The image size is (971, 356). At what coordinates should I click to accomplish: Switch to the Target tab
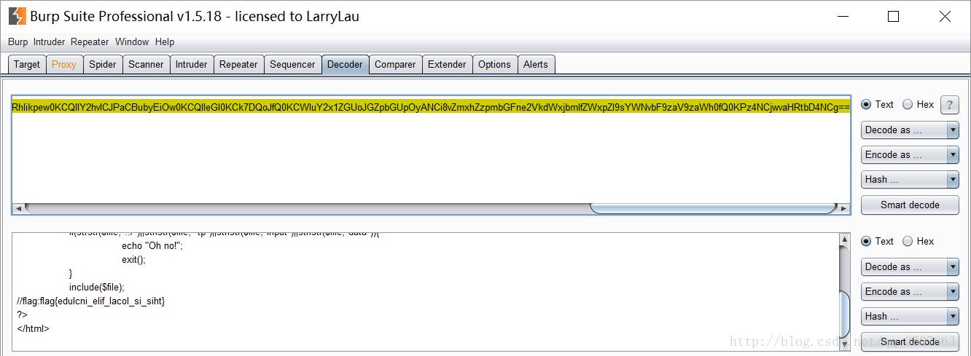click(27, 64)
